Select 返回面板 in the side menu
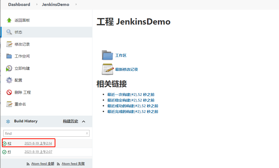Screen dimensions: 279x168 tap(22, 20)
